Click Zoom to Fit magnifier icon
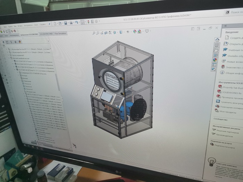The image size is (243, 182). (94, 33)
